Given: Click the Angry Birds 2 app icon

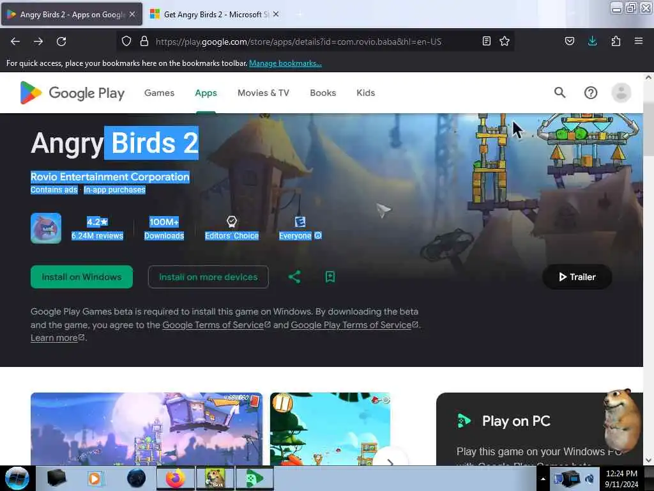Looking at the screenshot, I should tap(46, 228).
